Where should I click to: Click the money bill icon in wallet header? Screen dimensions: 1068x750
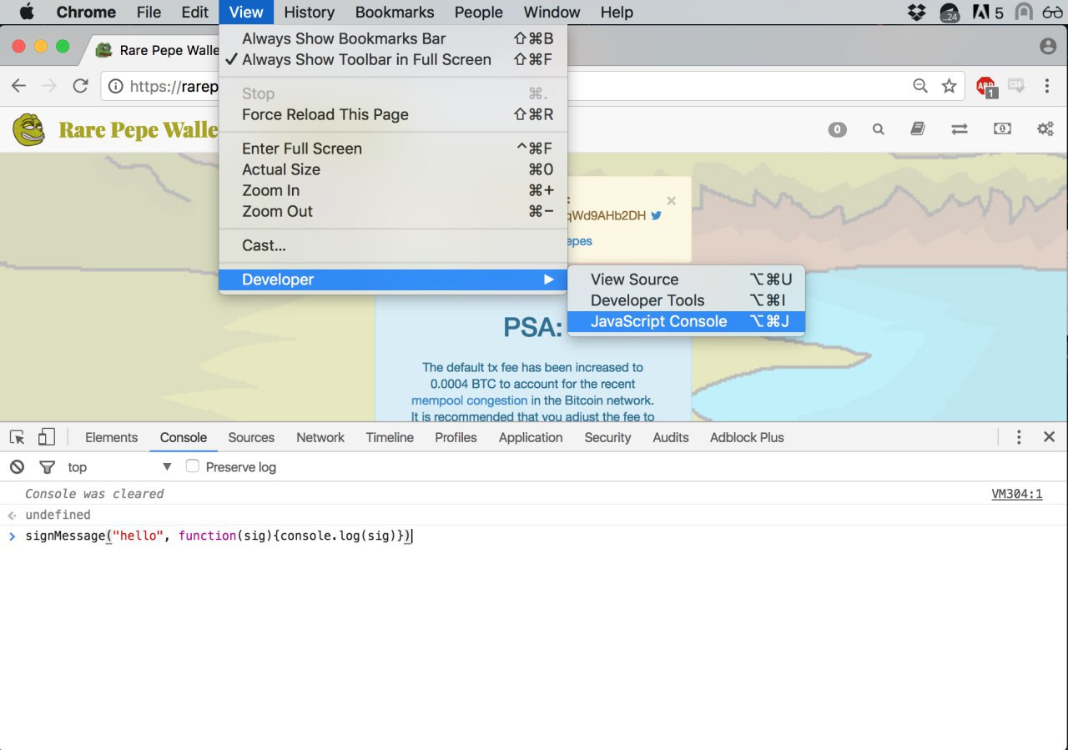[1002, 129]
